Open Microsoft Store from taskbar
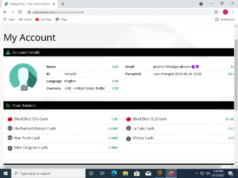 [137, 173]
